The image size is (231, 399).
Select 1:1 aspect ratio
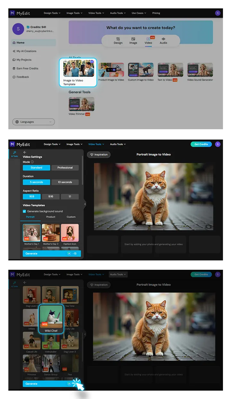click(70, 196)
